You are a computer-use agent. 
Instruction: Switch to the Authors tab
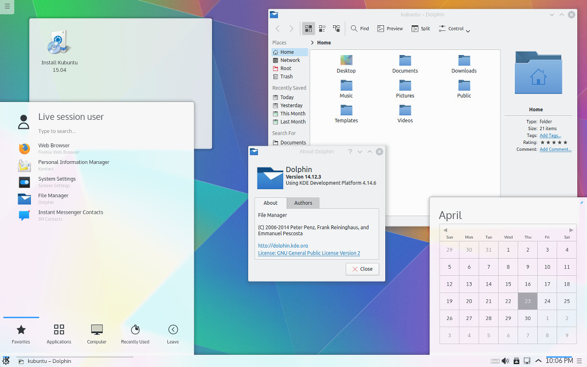[303, 203]
